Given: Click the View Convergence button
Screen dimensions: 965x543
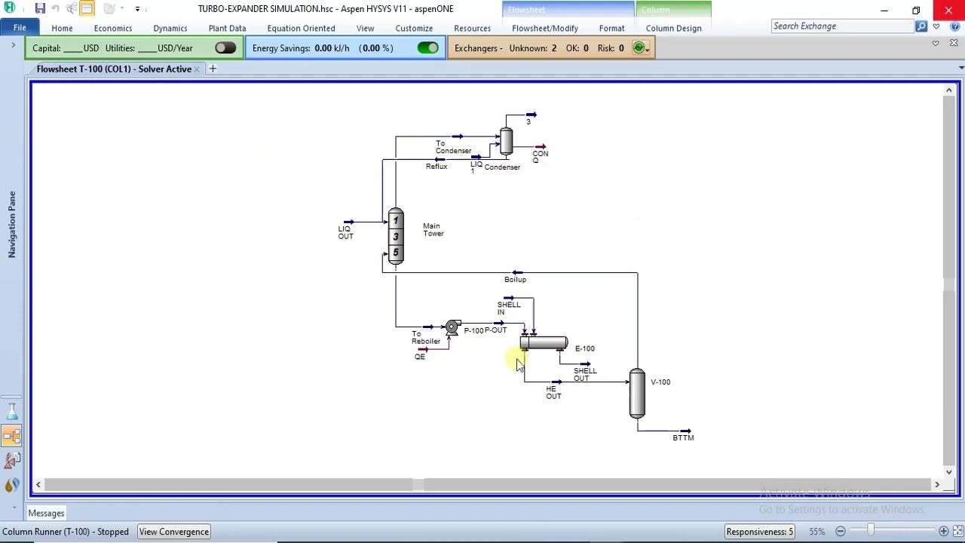Looking at the screenshot, I should click(x=173, y=532).
